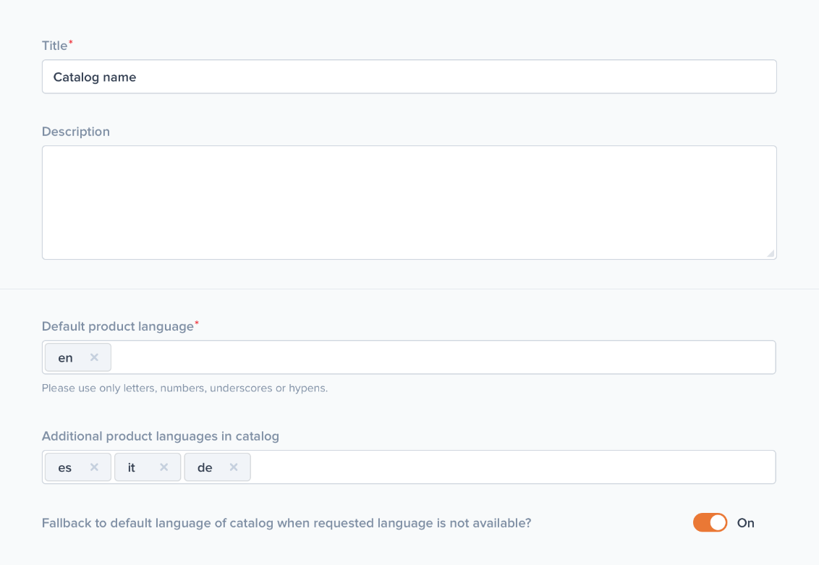Click the "Additional product languages in catalog" label
The image size is (819, 565).
click(x=160, y=436)
